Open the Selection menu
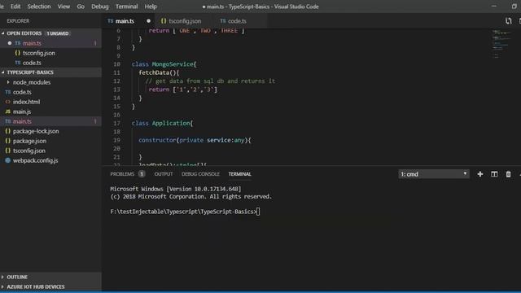Image resolution: width=521 pixels, height=293 pixels. pyautogui.click(x=39, y=7)
